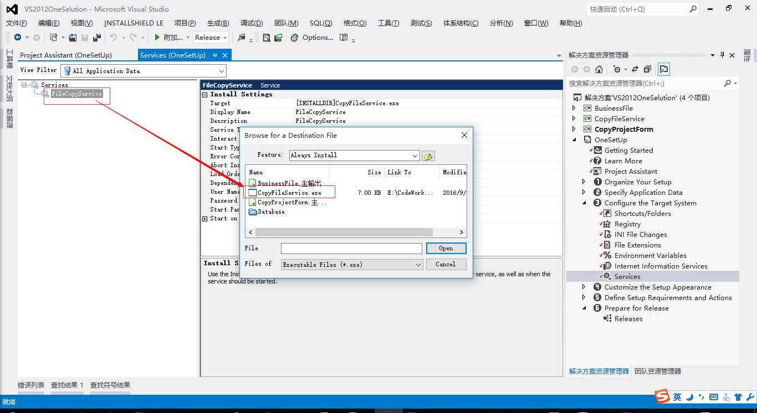Open the 调试(D) menu
Viewport: 757px width, 413px height.
[252, 23]
